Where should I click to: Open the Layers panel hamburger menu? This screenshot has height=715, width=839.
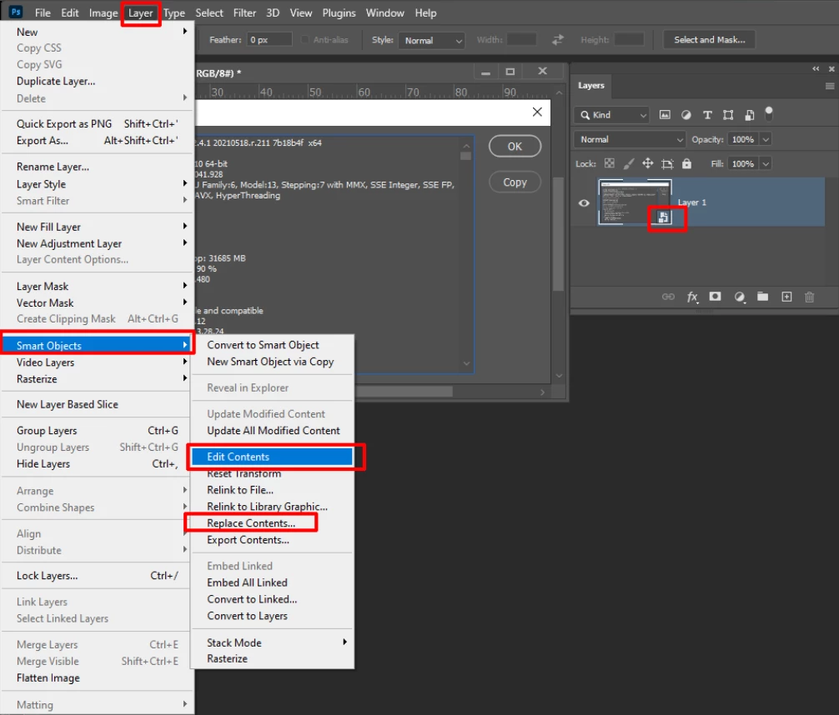(829, 86)
